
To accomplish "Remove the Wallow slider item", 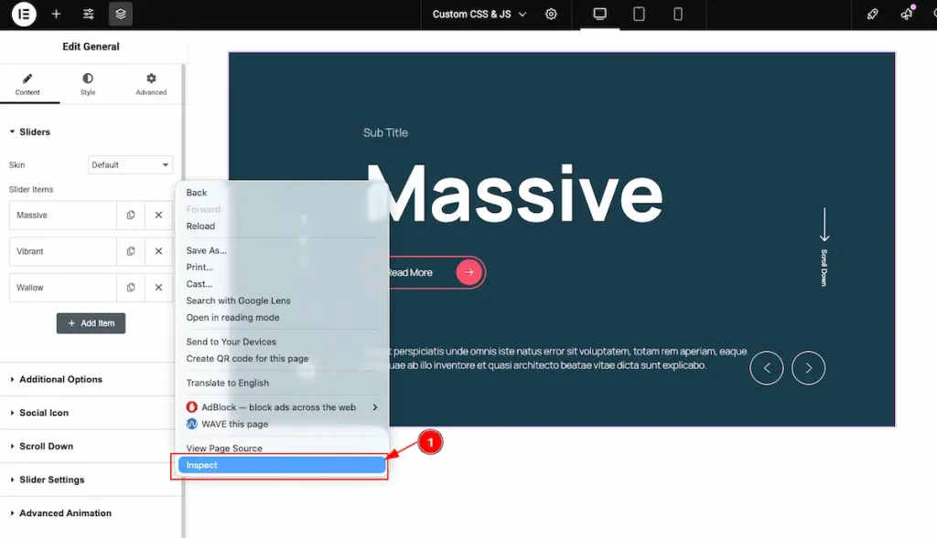I will coord(158,288).
